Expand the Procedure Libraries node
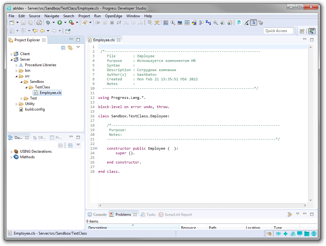 (x=16, y=65)
